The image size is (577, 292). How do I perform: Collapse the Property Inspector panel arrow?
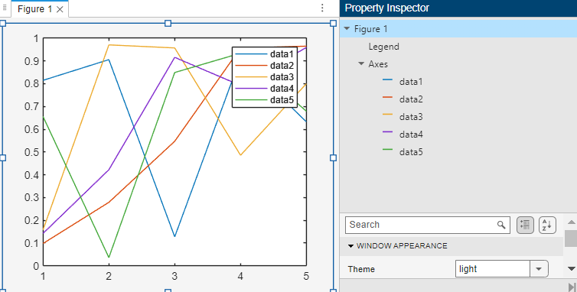pos(572,287)
